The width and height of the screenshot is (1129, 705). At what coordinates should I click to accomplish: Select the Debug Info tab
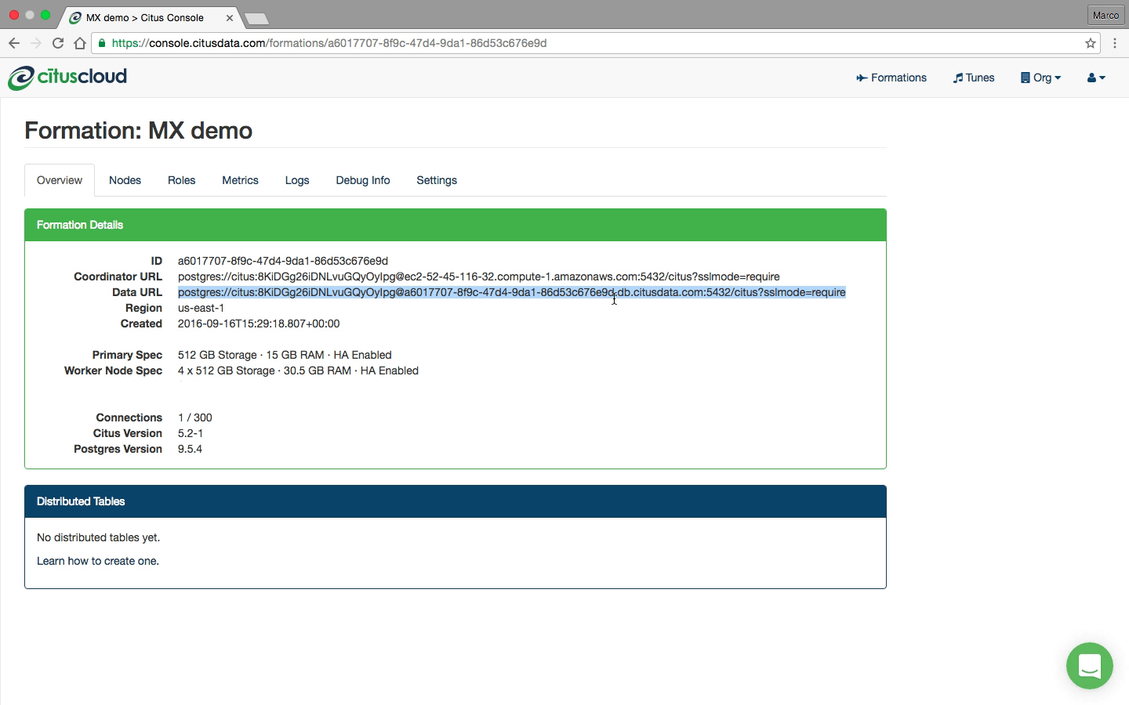coord(362,180)
